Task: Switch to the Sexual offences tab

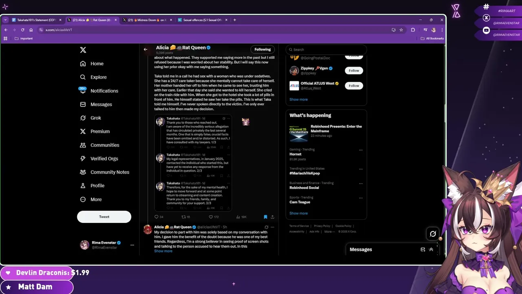Action: click(x=202, y=20)
